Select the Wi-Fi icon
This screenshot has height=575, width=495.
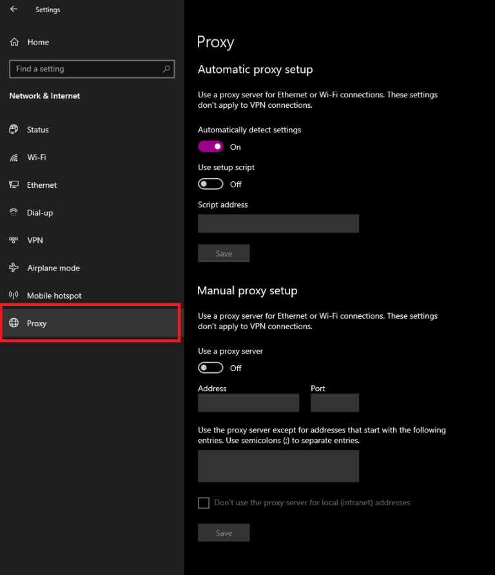point(14,157)
